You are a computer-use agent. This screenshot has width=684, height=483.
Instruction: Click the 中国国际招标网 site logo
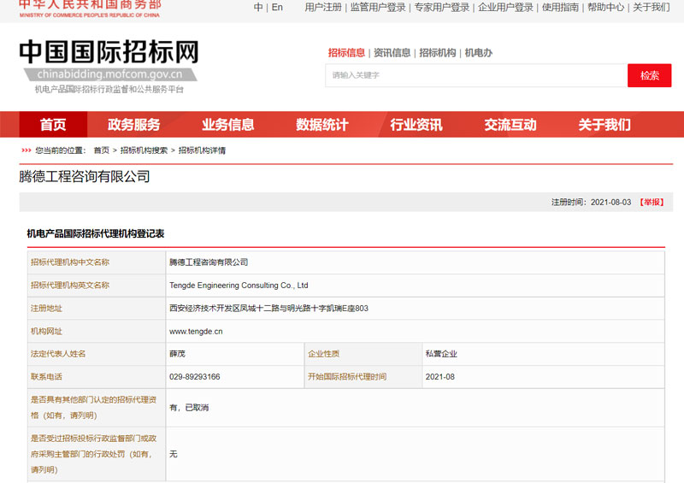point(109,53)
